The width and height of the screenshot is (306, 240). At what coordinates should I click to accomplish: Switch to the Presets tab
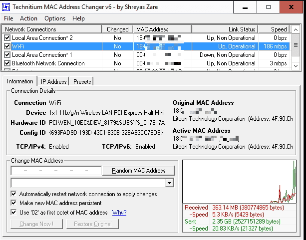coord(82,81)
